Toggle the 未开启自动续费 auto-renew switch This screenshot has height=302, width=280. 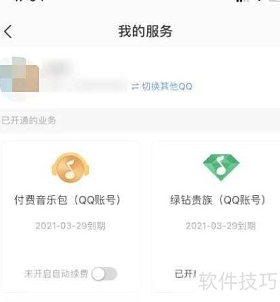pos(105,274)
